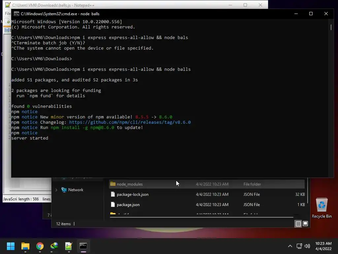Screen dimensions: 338x254
Task: Click the 12 items status text
Action: pyautogui.click(x=63, y=224)
